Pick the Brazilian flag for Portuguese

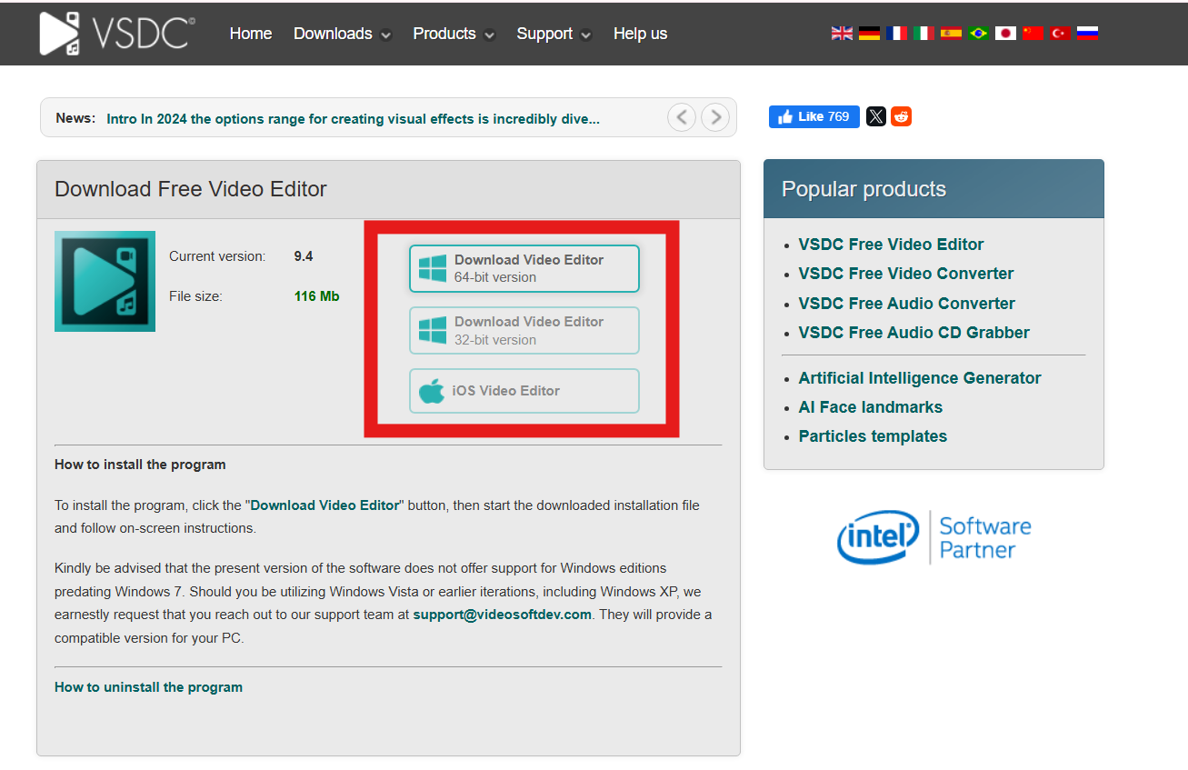click(978, 33)
